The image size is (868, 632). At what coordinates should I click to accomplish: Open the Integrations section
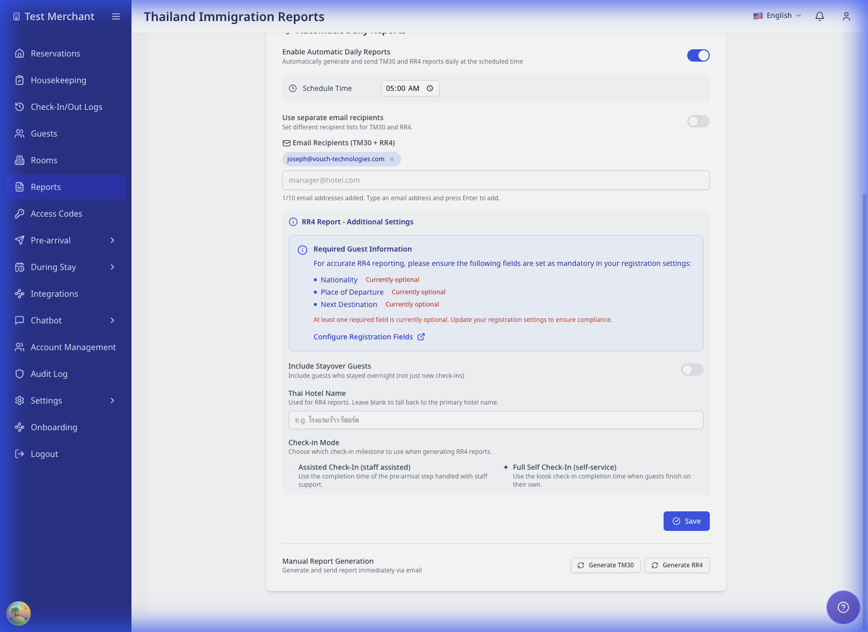click(54, 294)
